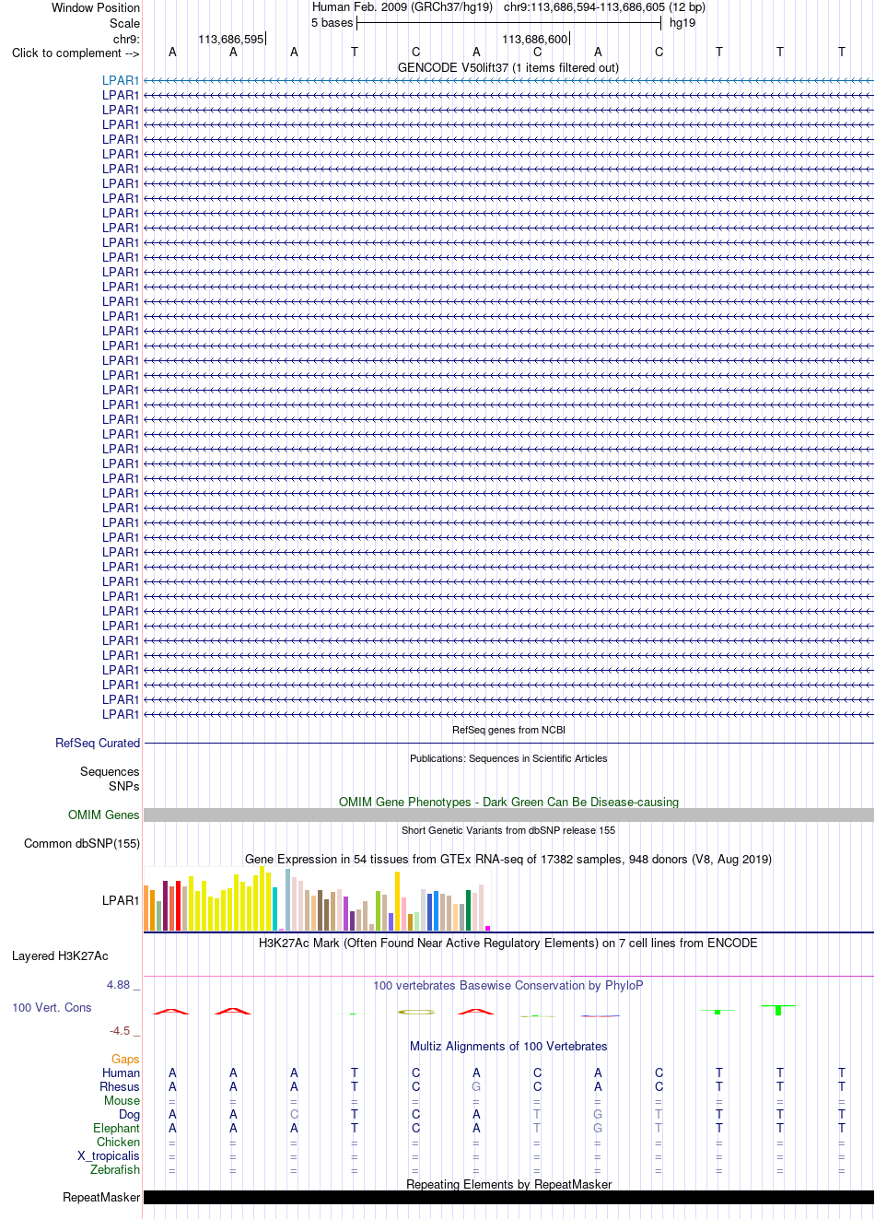
Task: Click the Human Feb. 2009 (GRCh37/hg19) title
Action: click(x=402, y=7)
